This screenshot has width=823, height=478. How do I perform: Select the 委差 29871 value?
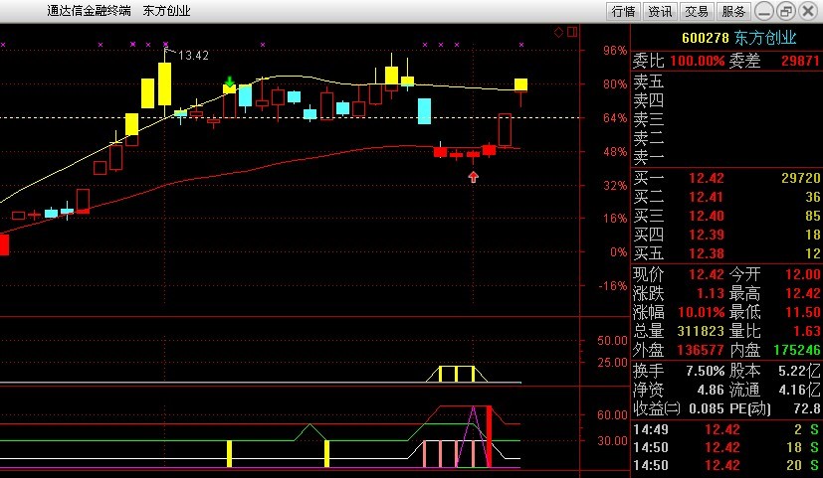coord(800,61)
